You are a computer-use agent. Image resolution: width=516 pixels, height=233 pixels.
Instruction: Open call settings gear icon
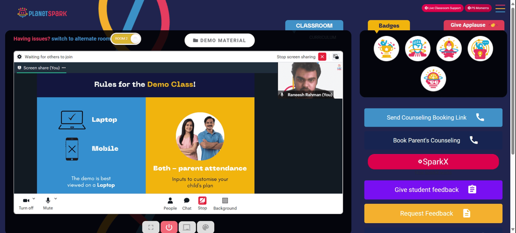20,57
